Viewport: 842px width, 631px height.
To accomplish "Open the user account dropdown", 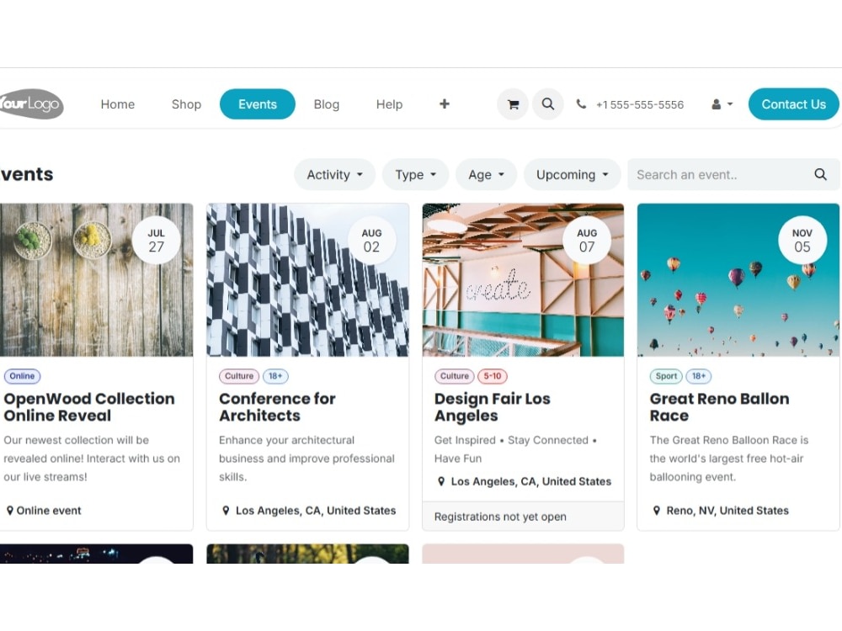I will pos(722,104).
